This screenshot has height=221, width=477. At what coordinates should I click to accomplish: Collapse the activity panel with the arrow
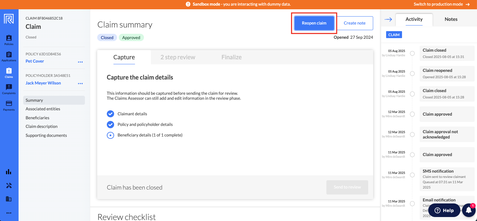click(x=388, y=20)
